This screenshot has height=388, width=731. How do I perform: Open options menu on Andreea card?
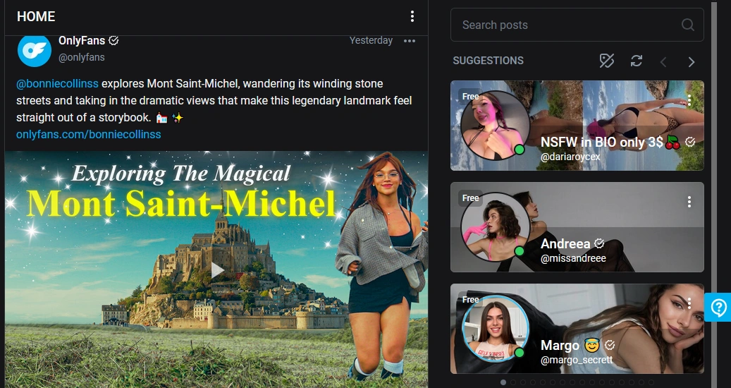pos(689,202)
